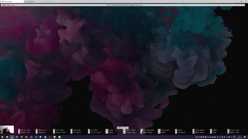Click the Next Line shortcut label

point(235,132)
